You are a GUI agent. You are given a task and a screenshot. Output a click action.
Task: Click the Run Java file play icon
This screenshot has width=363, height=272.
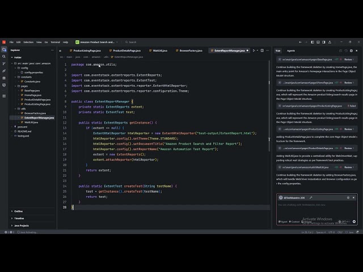pos(254,50)
